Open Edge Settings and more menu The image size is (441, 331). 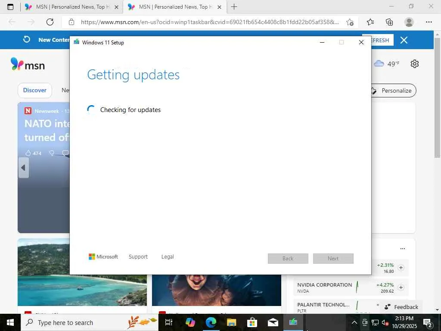[x=429, y=22]
